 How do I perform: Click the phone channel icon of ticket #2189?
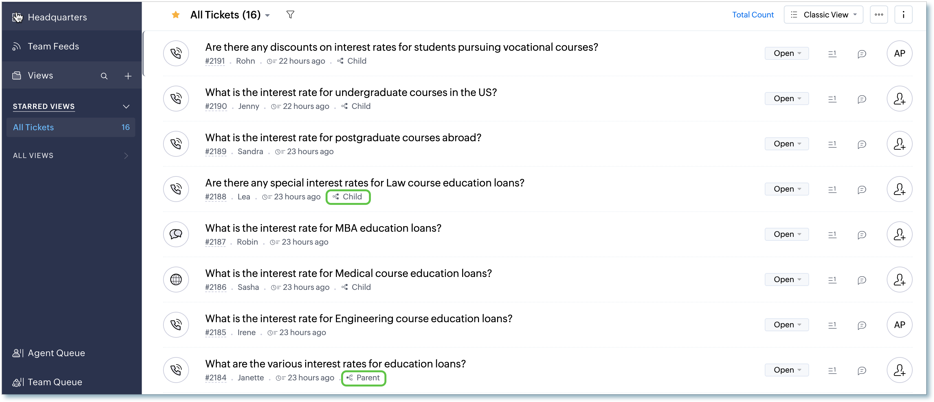(176, 144)
